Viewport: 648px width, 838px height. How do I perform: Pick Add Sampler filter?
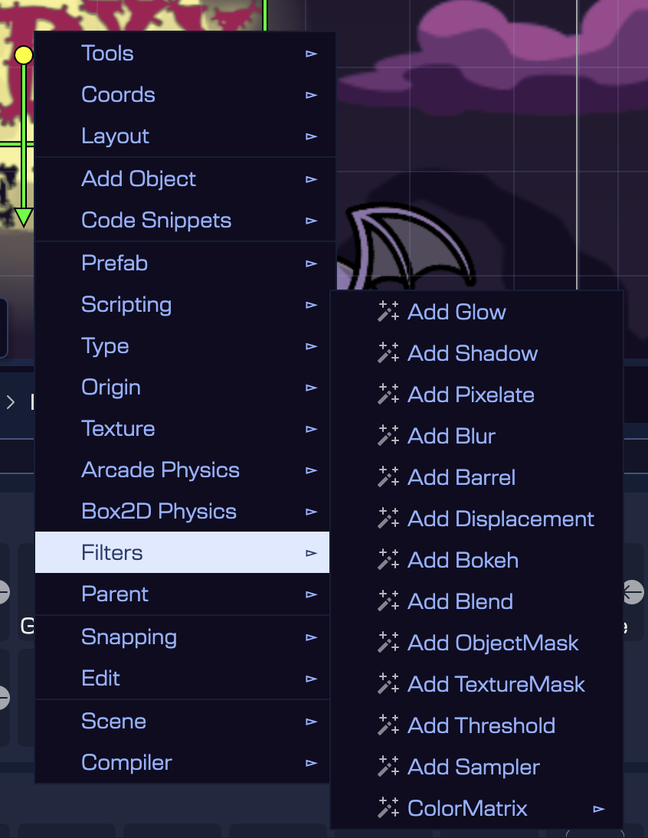473,767
